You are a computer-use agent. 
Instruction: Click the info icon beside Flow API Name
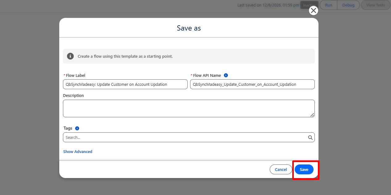click(x=226, y=75)
